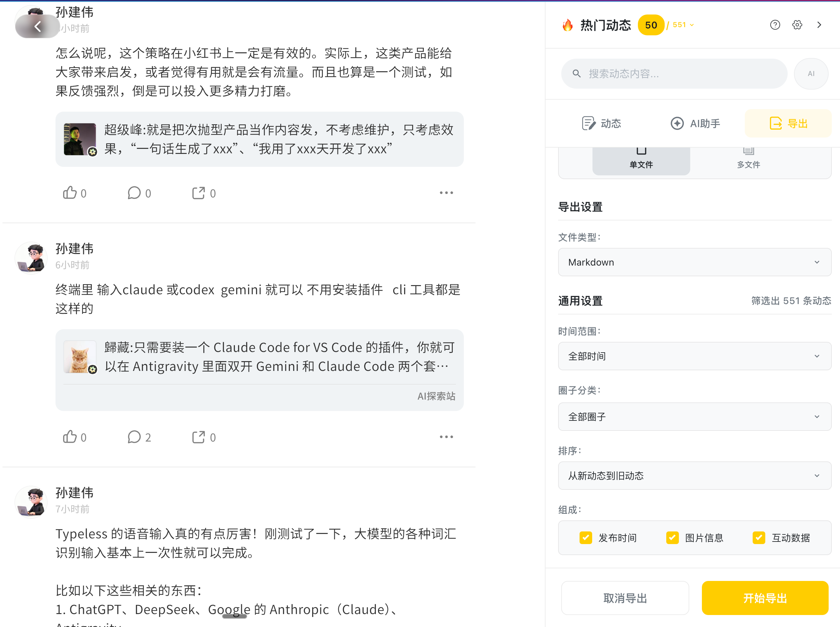Toggle the 图片信息 checkbox
The image size is (840, 627).
click(x=672, y=537)
